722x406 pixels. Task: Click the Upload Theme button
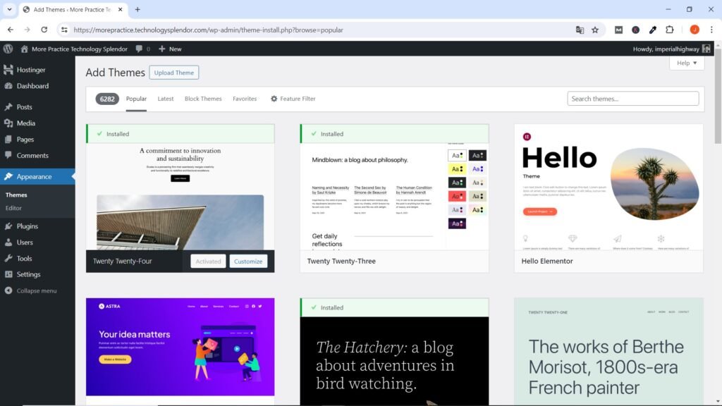pyautogui.click(x=173, y=72)
